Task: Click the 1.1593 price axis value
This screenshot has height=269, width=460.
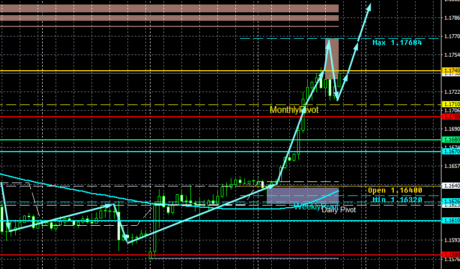Action: coord(452,240)
